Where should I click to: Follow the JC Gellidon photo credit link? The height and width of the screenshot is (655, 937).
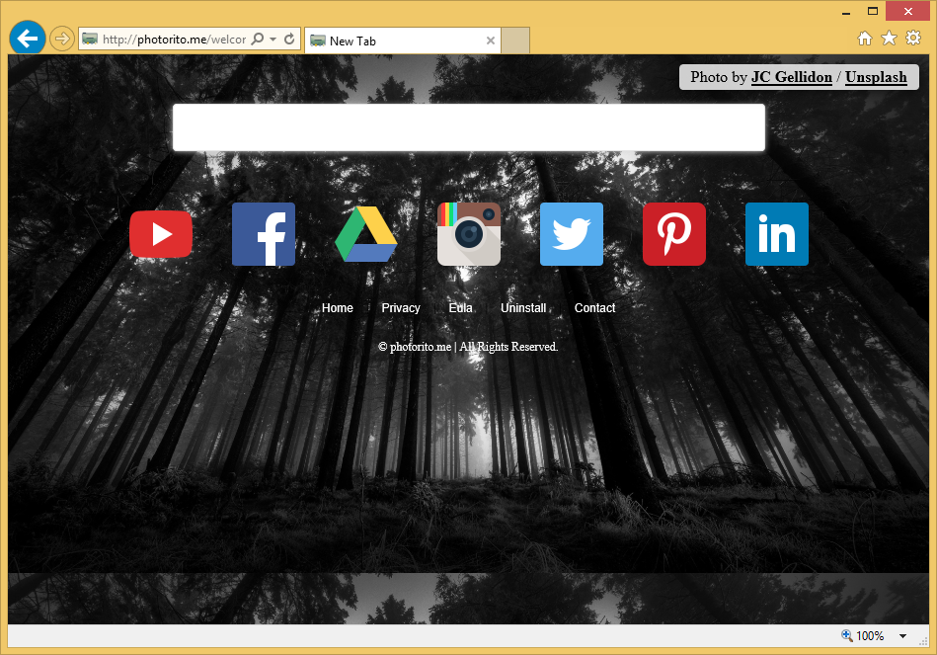pyautogui.click(x=791, y=77)
